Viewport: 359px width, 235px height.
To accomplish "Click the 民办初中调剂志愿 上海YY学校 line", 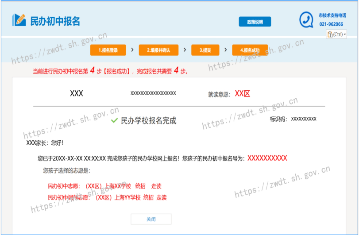I will 107,197.
